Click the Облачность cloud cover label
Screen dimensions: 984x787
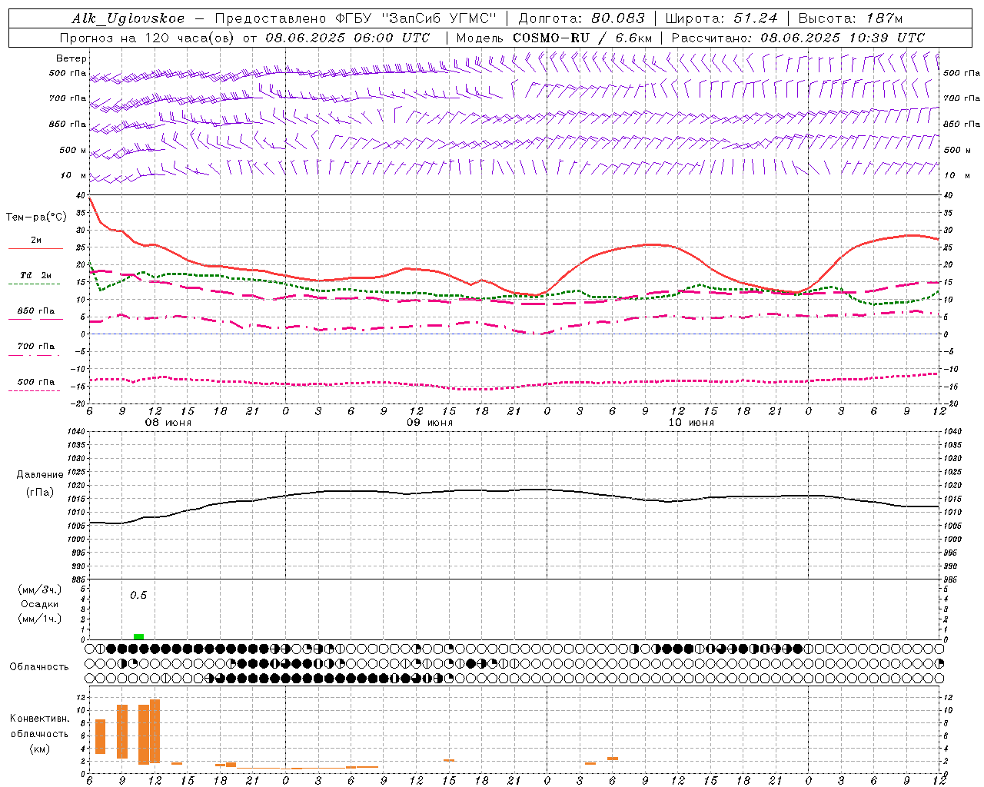[x=39, y=667]
